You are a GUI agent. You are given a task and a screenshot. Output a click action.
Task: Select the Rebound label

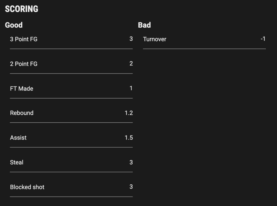22,113
